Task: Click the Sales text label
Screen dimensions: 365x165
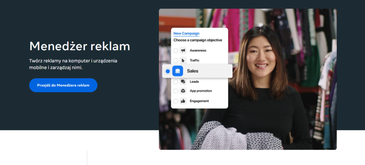Action: pyautogui.click(x=192, y=71)
